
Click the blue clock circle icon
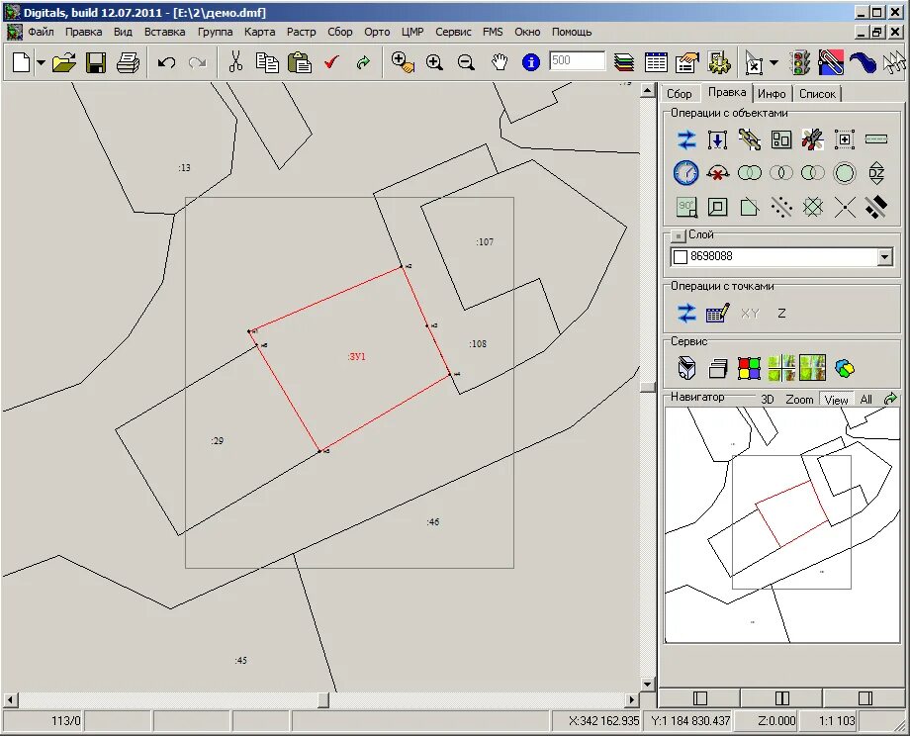pyautogui.click(x=686, y=173)
